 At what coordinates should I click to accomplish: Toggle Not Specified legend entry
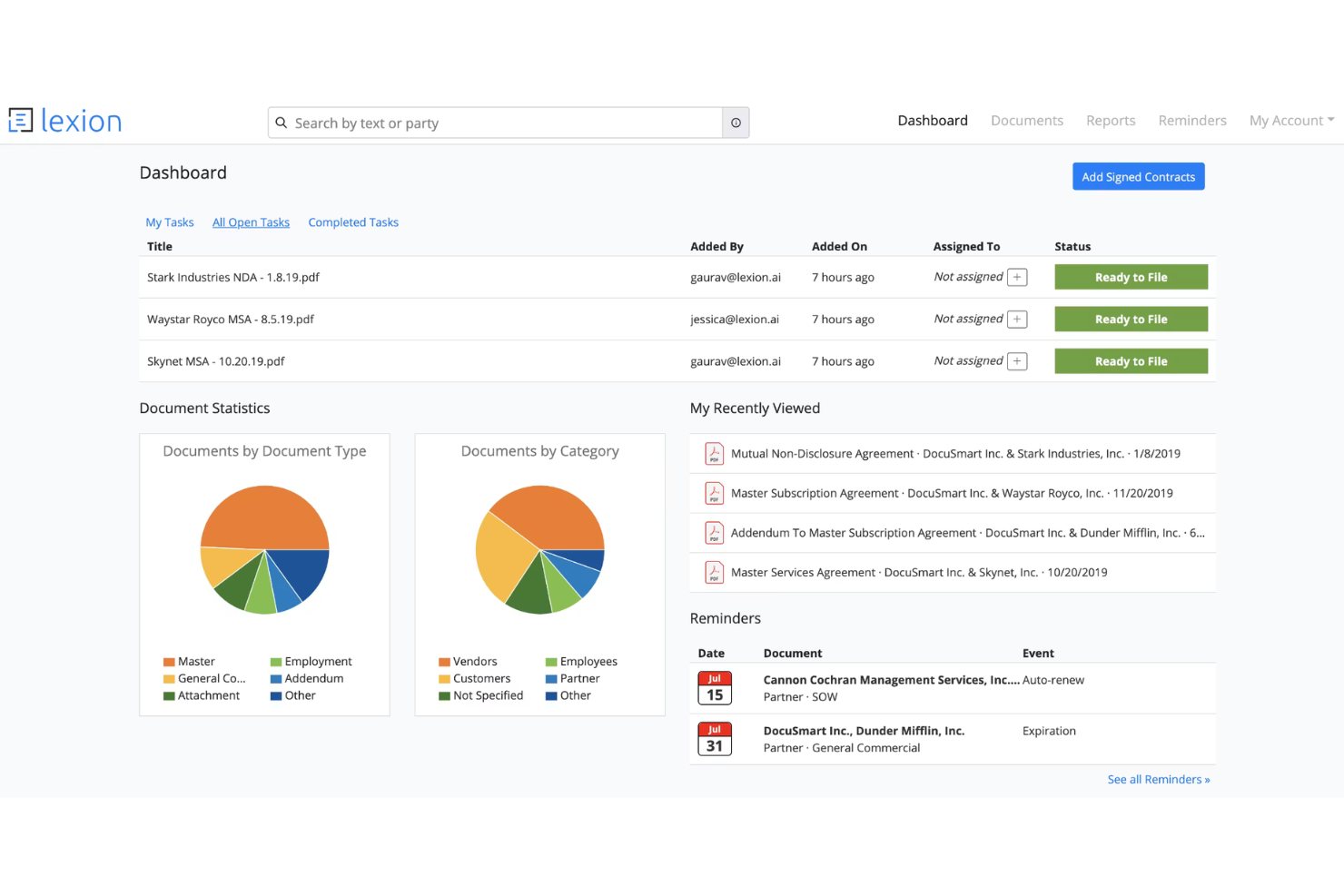point(481,695)
